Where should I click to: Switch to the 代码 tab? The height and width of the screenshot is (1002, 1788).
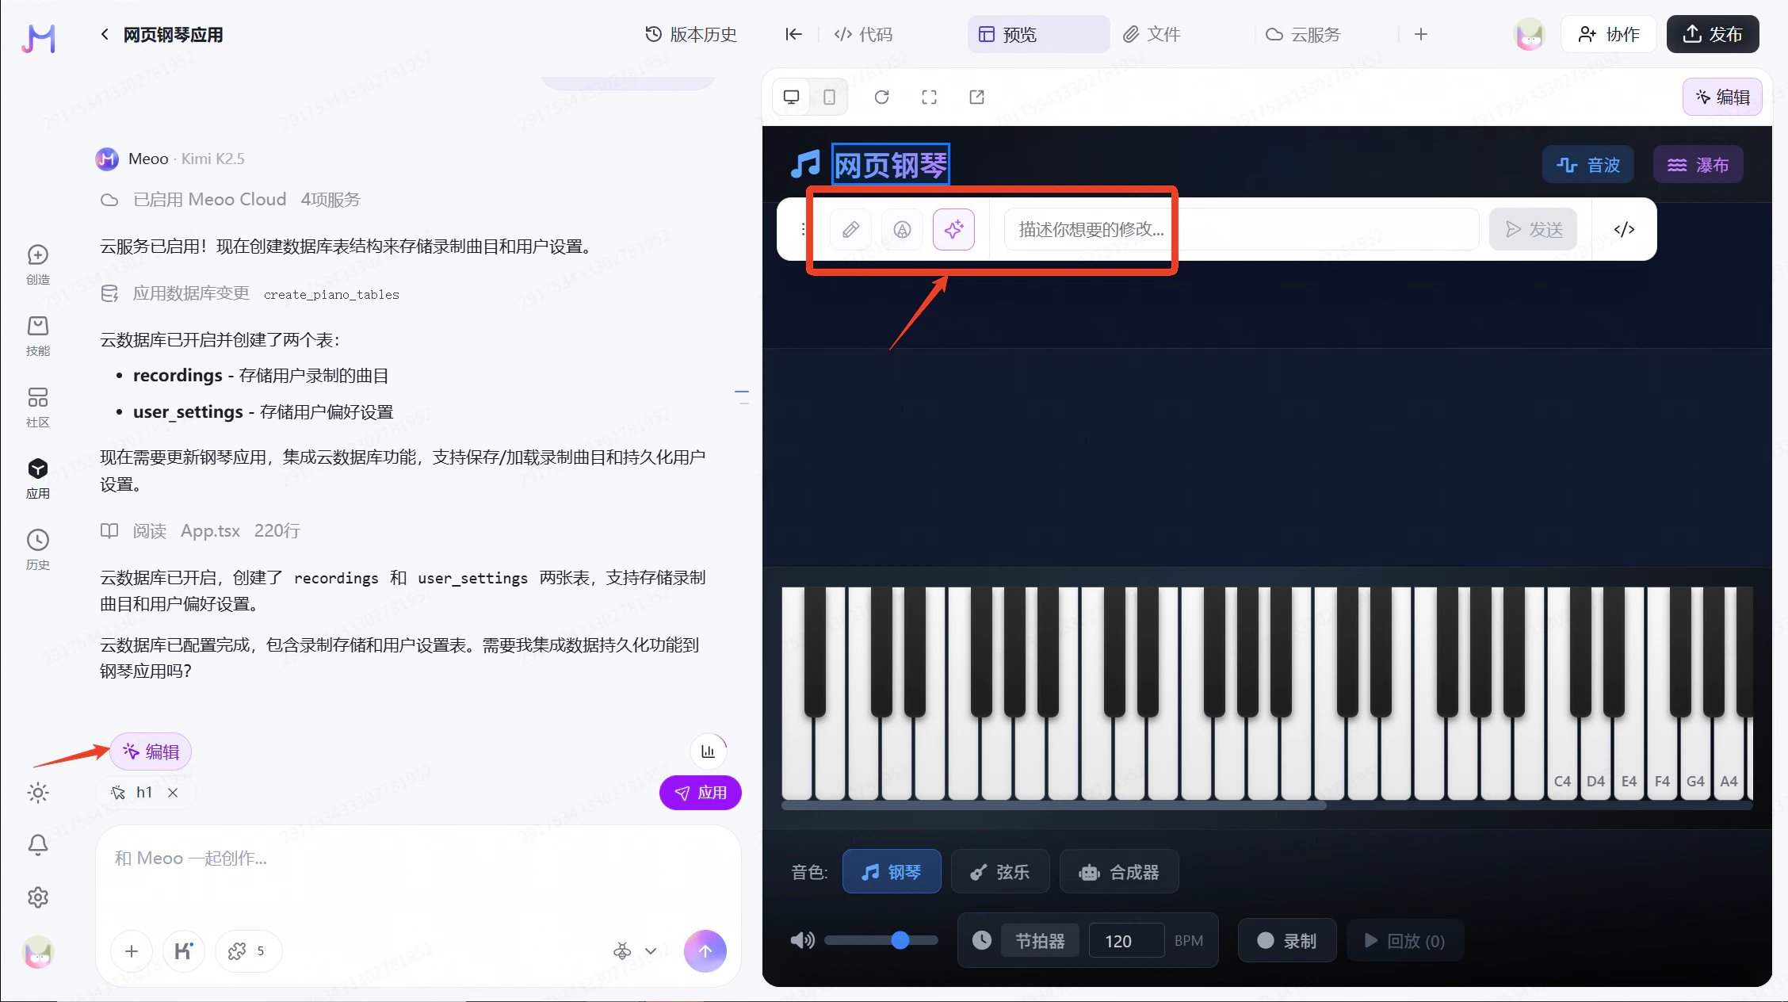[864, 34]
